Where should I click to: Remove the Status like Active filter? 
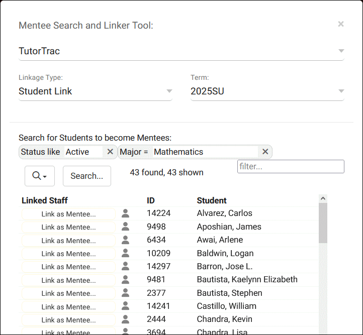pos(110,152)
